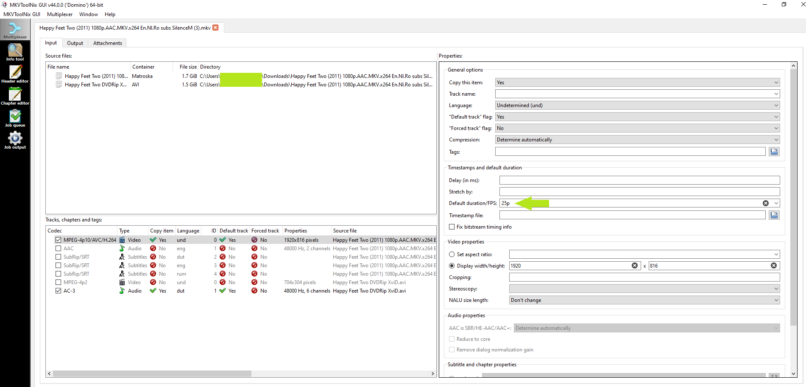Open the NALU size length dropdown

click(x=644, y=300)
